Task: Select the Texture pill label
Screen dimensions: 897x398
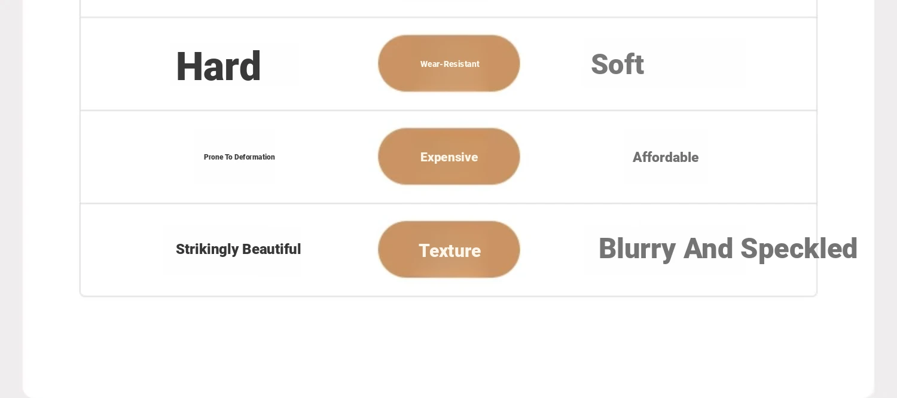Action: coord(450,250)
